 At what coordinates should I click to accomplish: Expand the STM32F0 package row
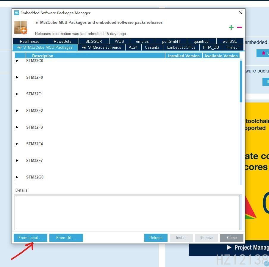(x=17, y=78)
